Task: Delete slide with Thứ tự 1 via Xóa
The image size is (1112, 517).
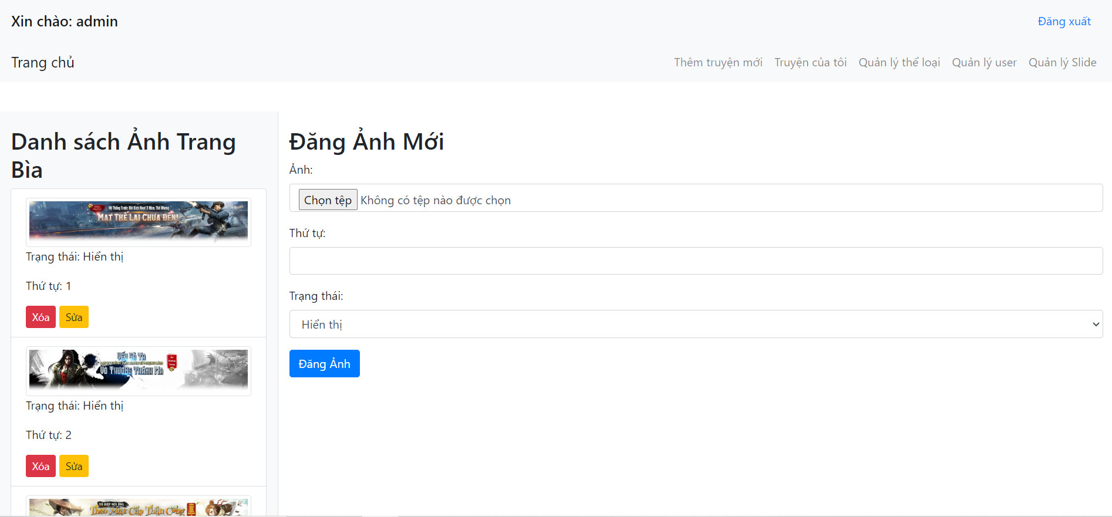Action: [x=41, y=317]
